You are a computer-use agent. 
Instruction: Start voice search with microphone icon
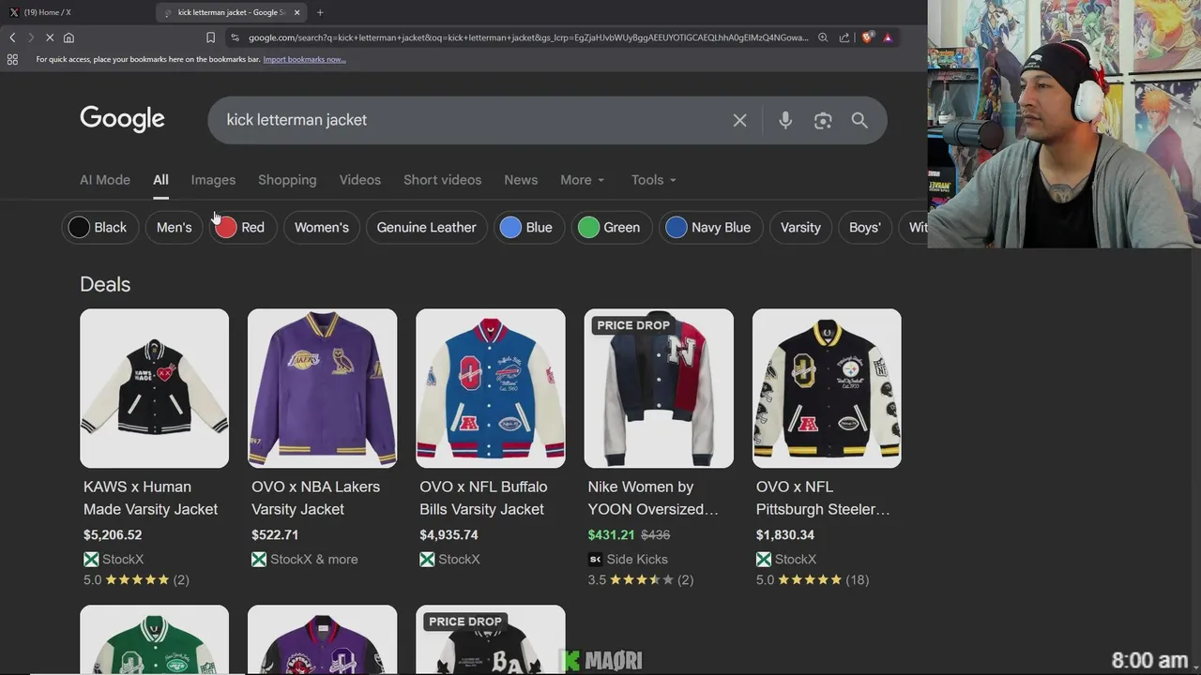785,120
